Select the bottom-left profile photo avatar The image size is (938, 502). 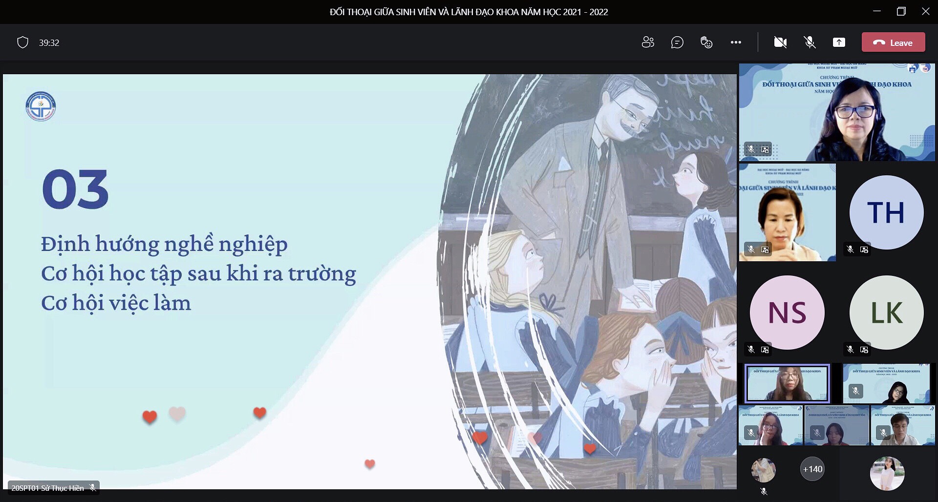tap(763, 470)
